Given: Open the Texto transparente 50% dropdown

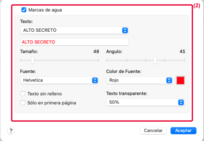Looking at the screenshot, I should pos(145,102).
